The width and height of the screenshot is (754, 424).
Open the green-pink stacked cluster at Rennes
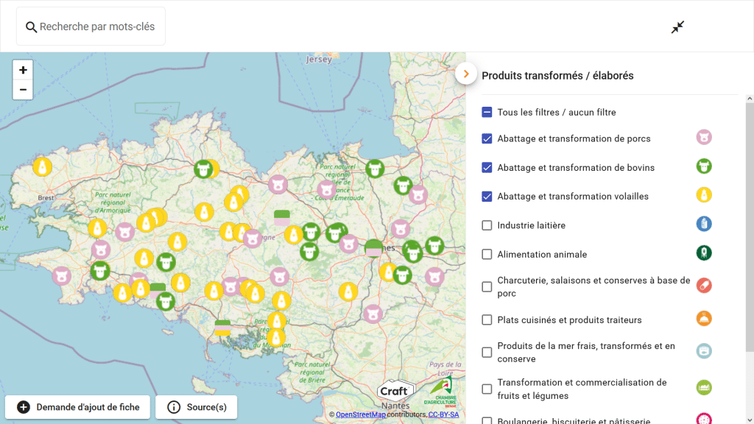coord(373,249)
